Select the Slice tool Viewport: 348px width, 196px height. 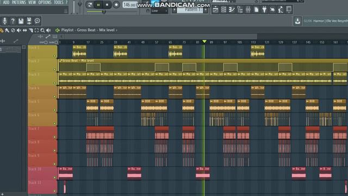31,30
